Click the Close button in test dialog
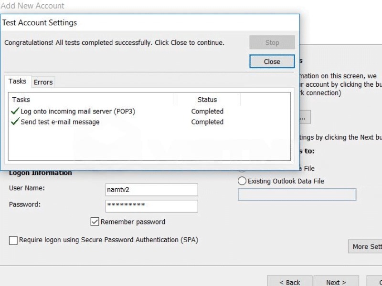Image resolution: width=382 pixels, height=286 pixels. pyautogui.click(x=272, y=61)
